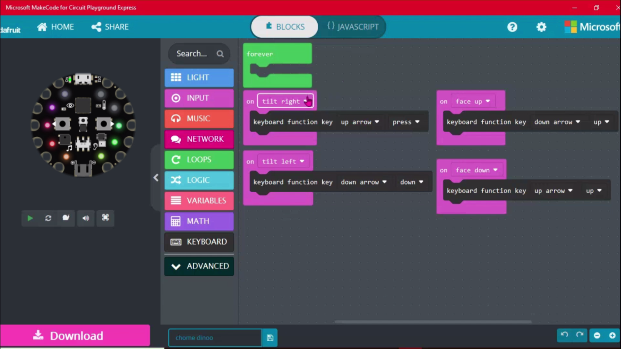Open 'down' action dropdown in tilt left block
Viewport: 621px width, 349px height.
point(411,182)
